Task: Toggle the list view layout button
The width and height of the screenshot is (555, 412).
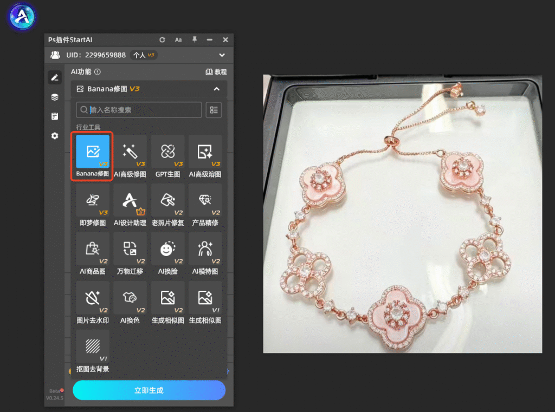Action: (214, 110)
